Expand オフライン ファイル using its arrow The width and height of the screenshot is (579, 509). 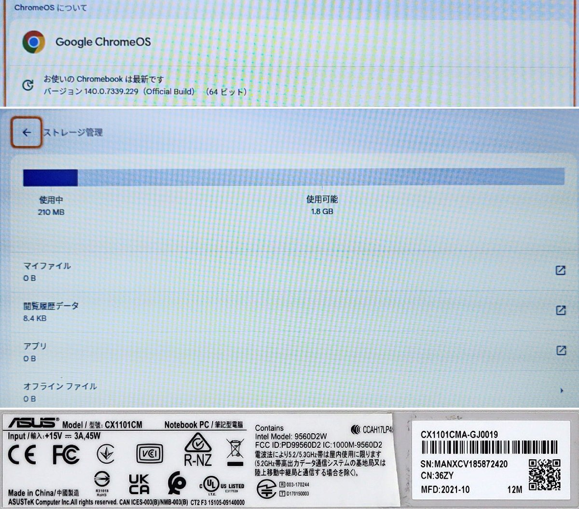[x=562, y=390]
